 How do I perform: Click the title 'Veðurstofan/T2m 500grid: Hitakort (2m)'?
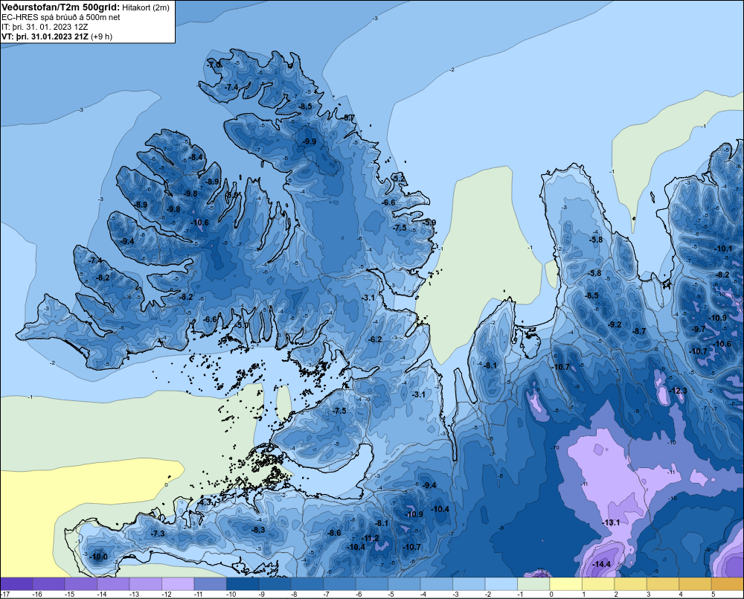pyautogui.click(x=85, y=7)
